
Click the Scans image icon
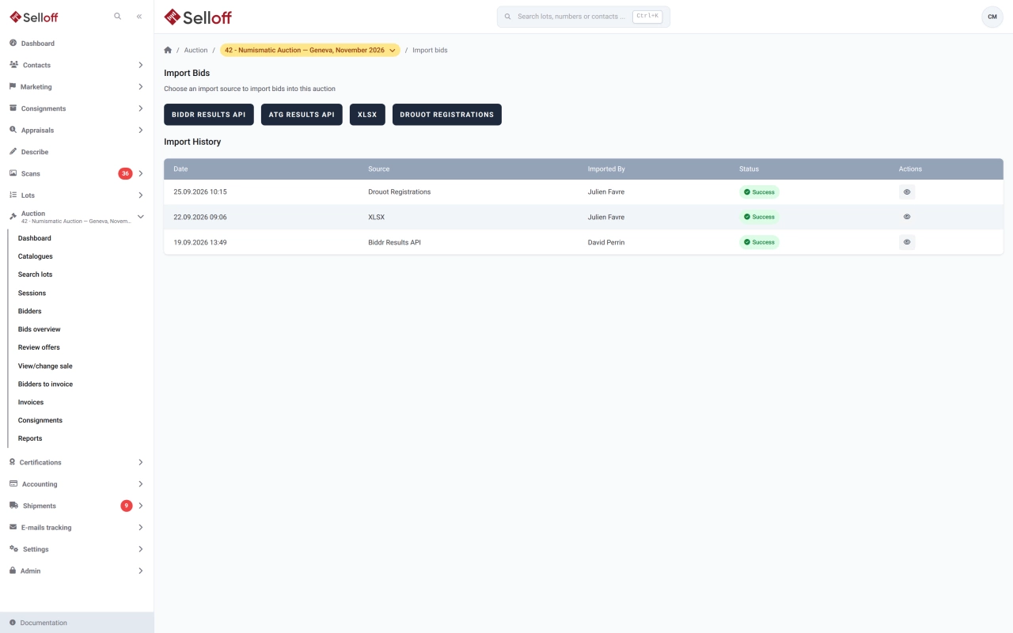coord(13,173)
